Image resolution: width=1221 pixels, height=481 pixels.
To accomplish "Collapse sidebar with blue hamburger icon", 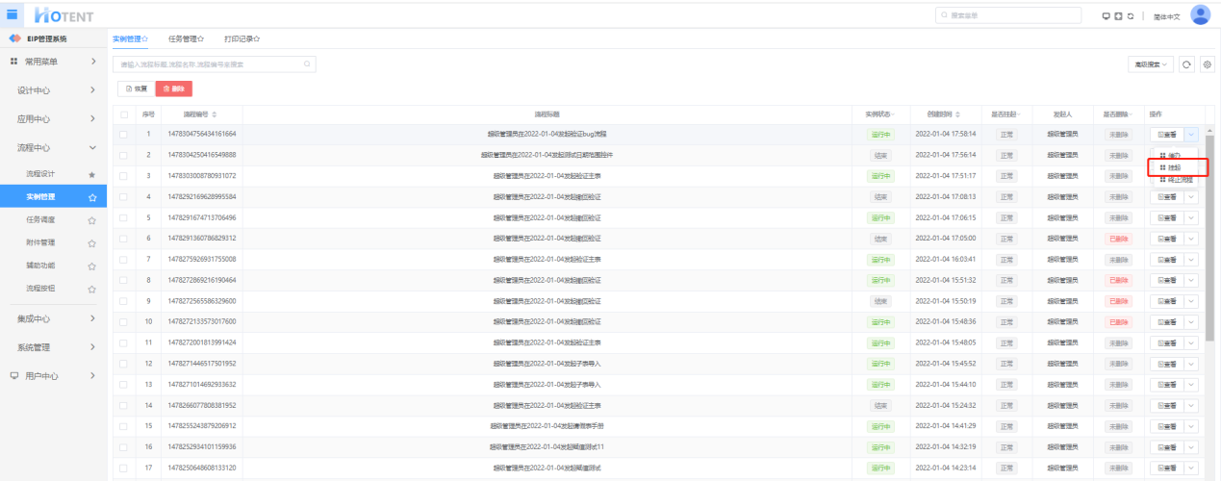I will pos(13,14).
